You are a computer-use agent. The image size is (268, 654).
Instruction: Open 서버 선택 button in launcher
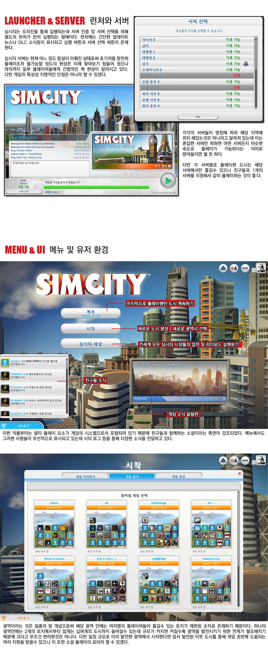(x=24, y=191)
